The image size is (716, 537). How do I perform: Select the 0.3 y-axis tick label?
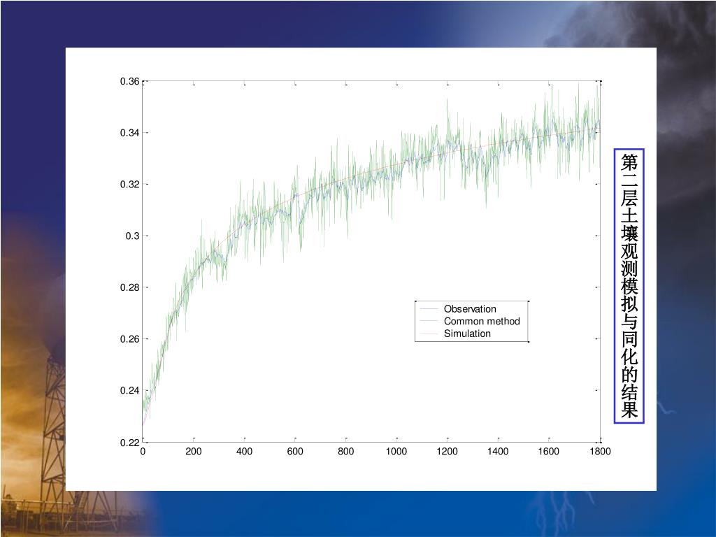tap(133, 236)
